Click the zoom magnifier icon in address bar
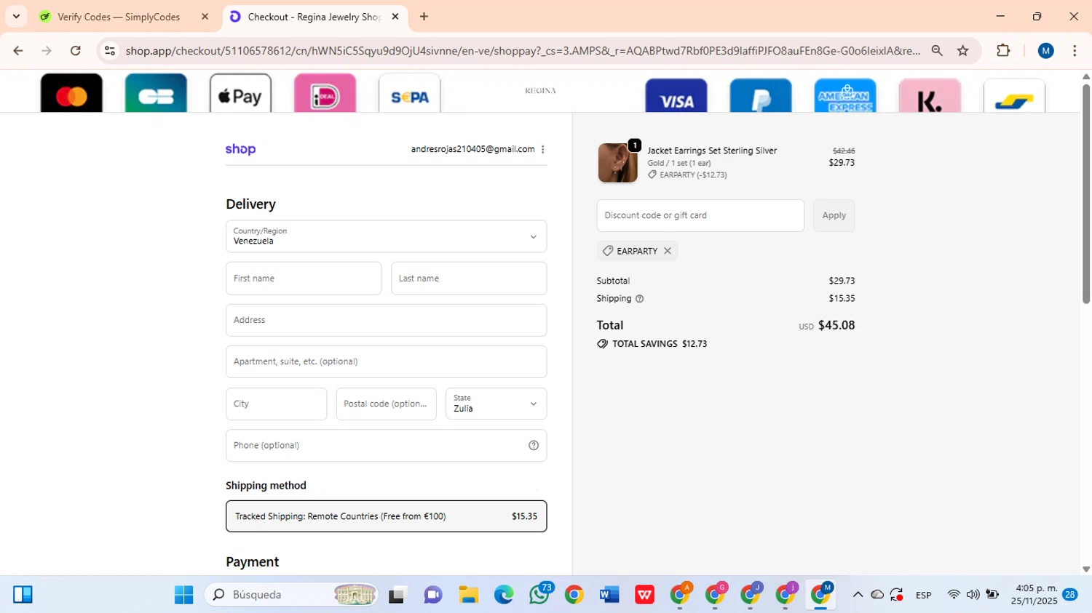The width and height of the screenshot is (1092, 613). pos(937,51)
